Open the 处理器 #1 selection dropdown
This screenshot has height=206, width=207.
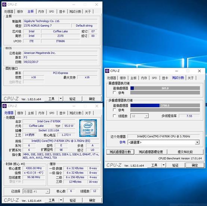coord(36,191)
